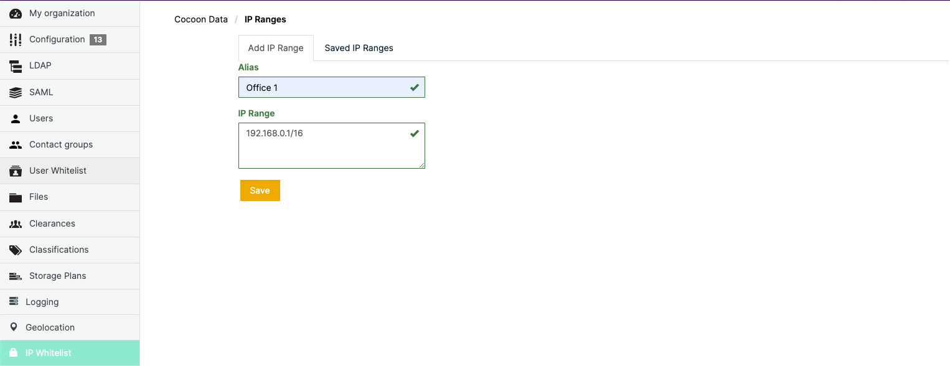
Task: Click the IP Range field green checkmark
Action: [x=415, y=133]
